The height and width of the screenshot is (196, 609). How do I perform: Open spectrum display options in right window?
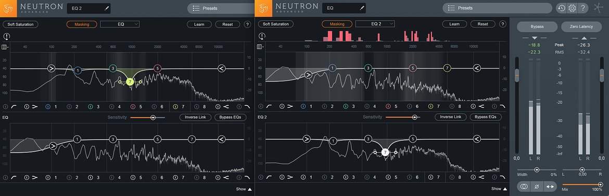[260, 47]
